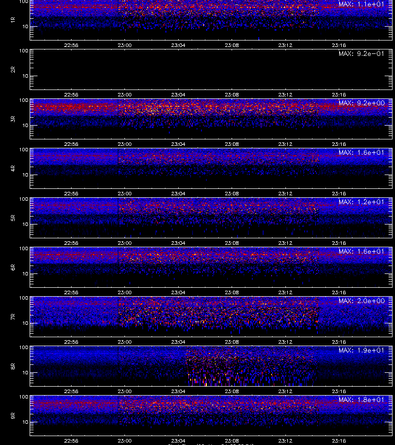Click the 4R panel axis label
This screenshot has height=445, width=395.
(13, 168)
